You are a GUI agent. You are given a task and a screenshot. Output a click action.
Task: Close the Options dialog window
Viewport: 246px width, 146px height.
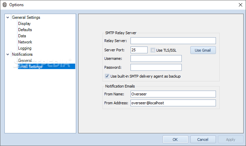click(x=241, y=5)
